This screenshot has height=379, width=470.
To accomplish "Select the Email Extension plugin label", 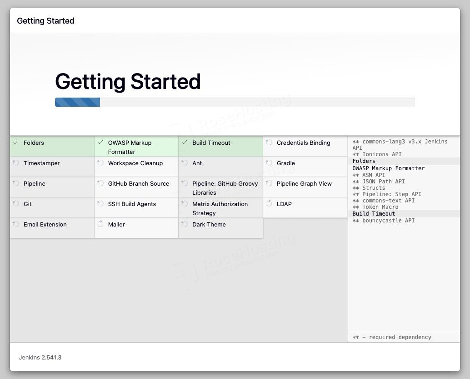I will [x=45, y=224].
